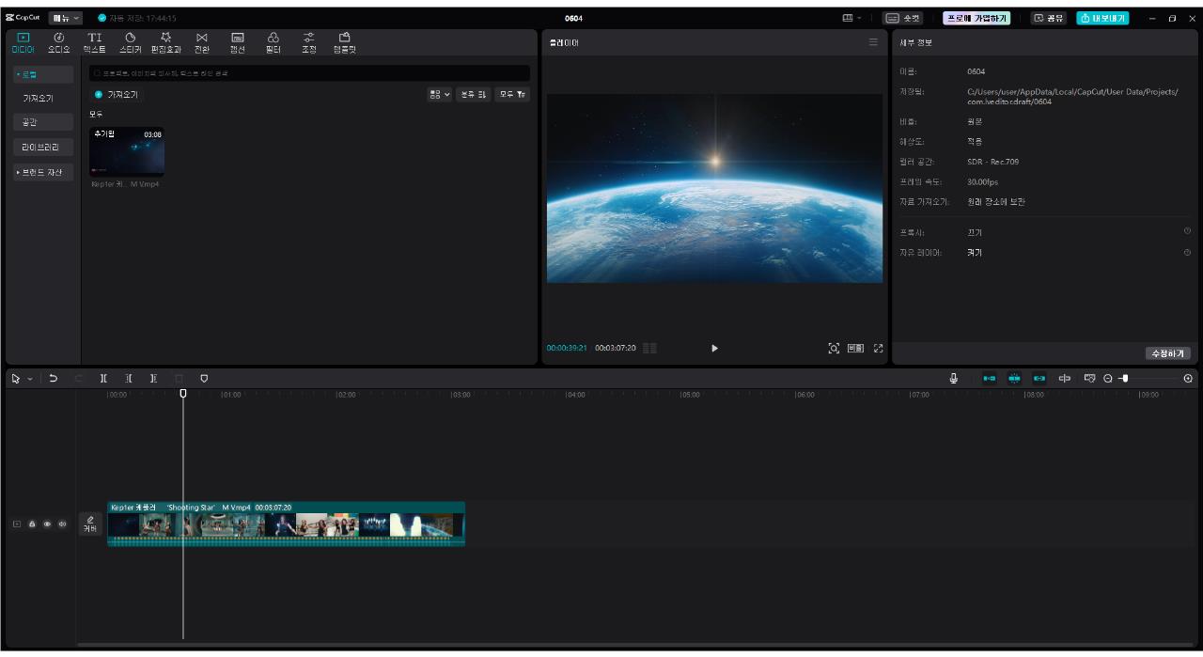1203x657 pixels.
Task: Open the player panel hamburger menu
Action: tap(873, 42)
